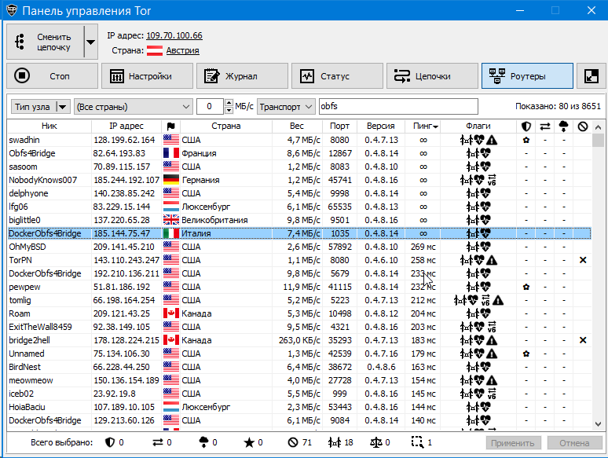Sort by the IP адрес column header
The image size is (608, 458).
(x=126, y=126)
